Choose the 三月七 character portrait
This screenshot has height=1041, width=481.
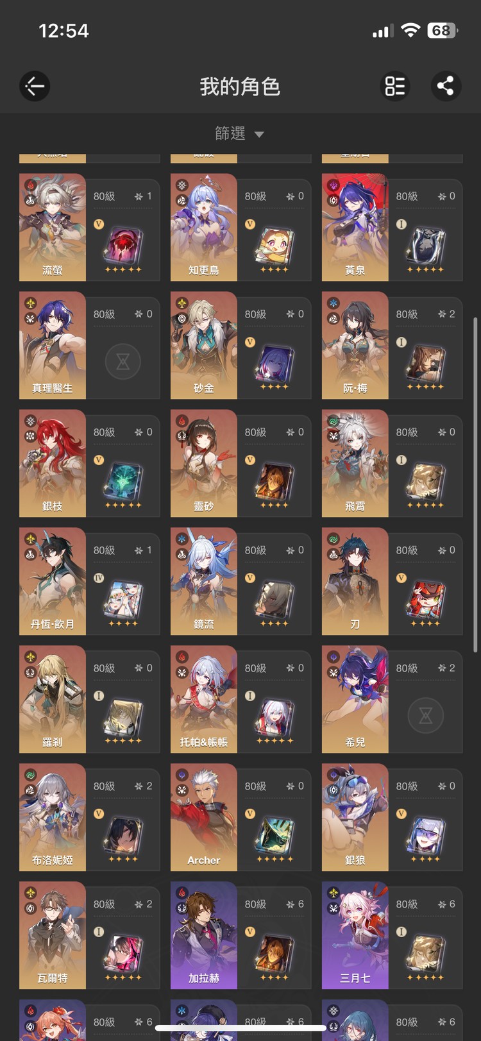pos(355,936)
